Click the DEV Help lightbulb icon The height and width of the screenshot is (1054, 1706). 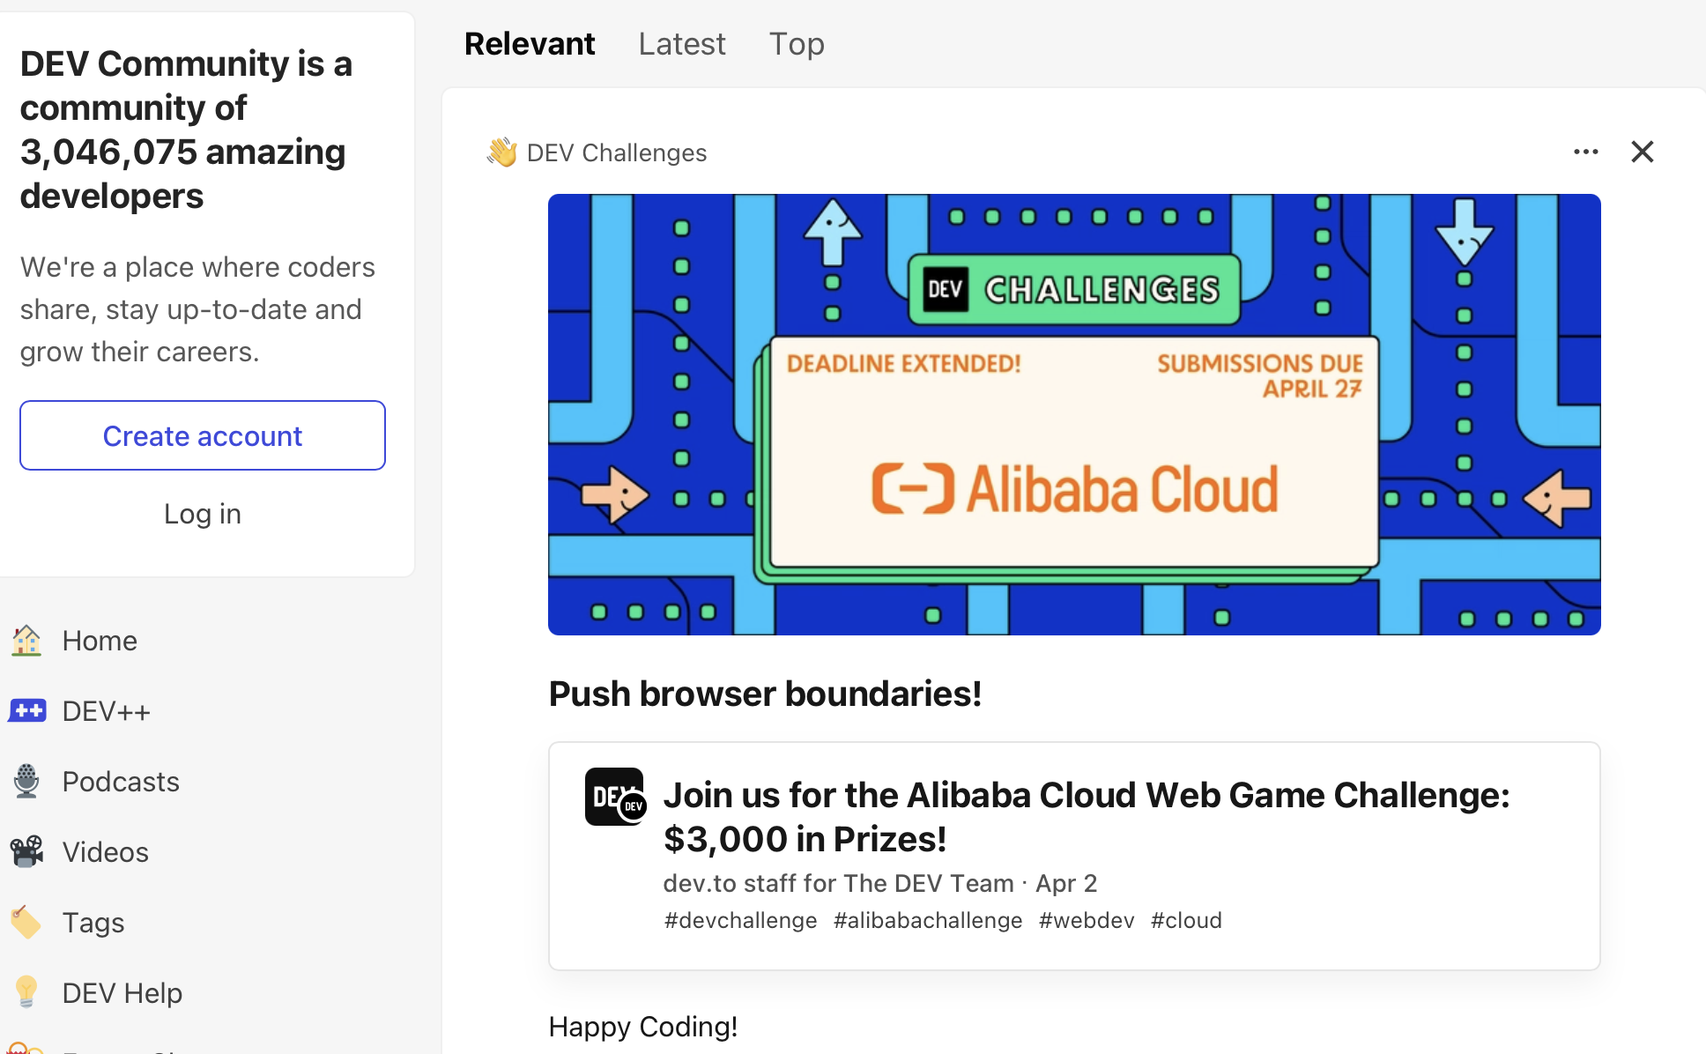point(26,992)
